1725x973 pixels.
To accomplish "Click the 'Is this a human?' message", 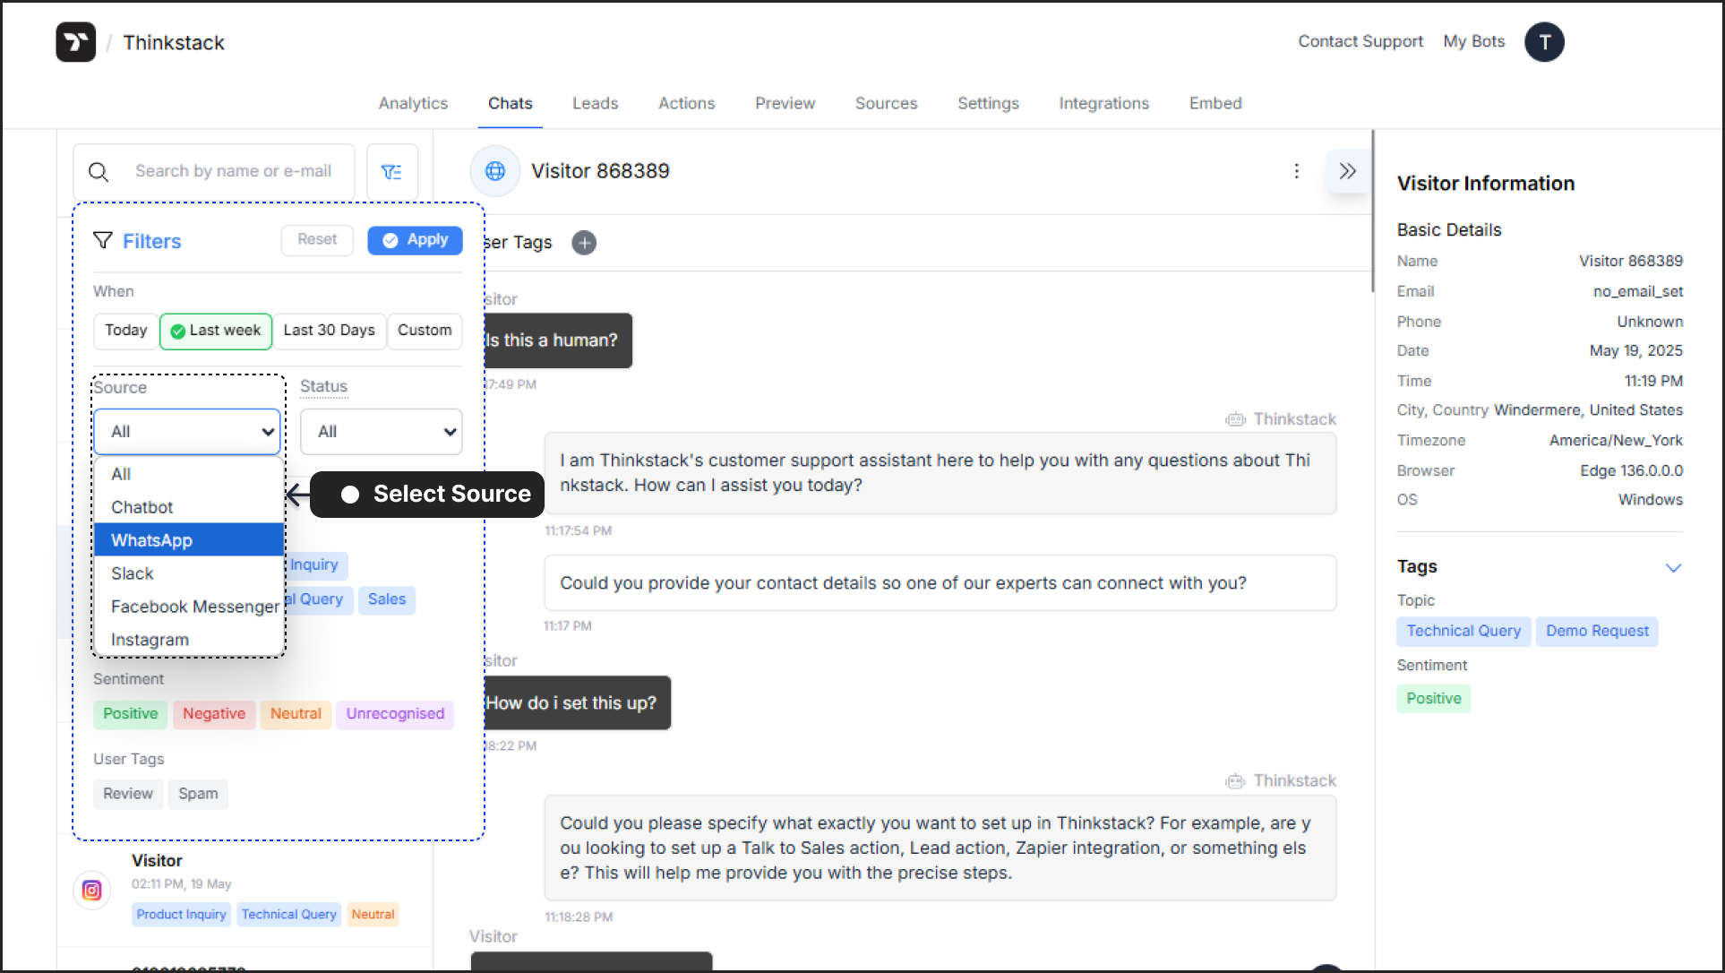I will 558,340.
